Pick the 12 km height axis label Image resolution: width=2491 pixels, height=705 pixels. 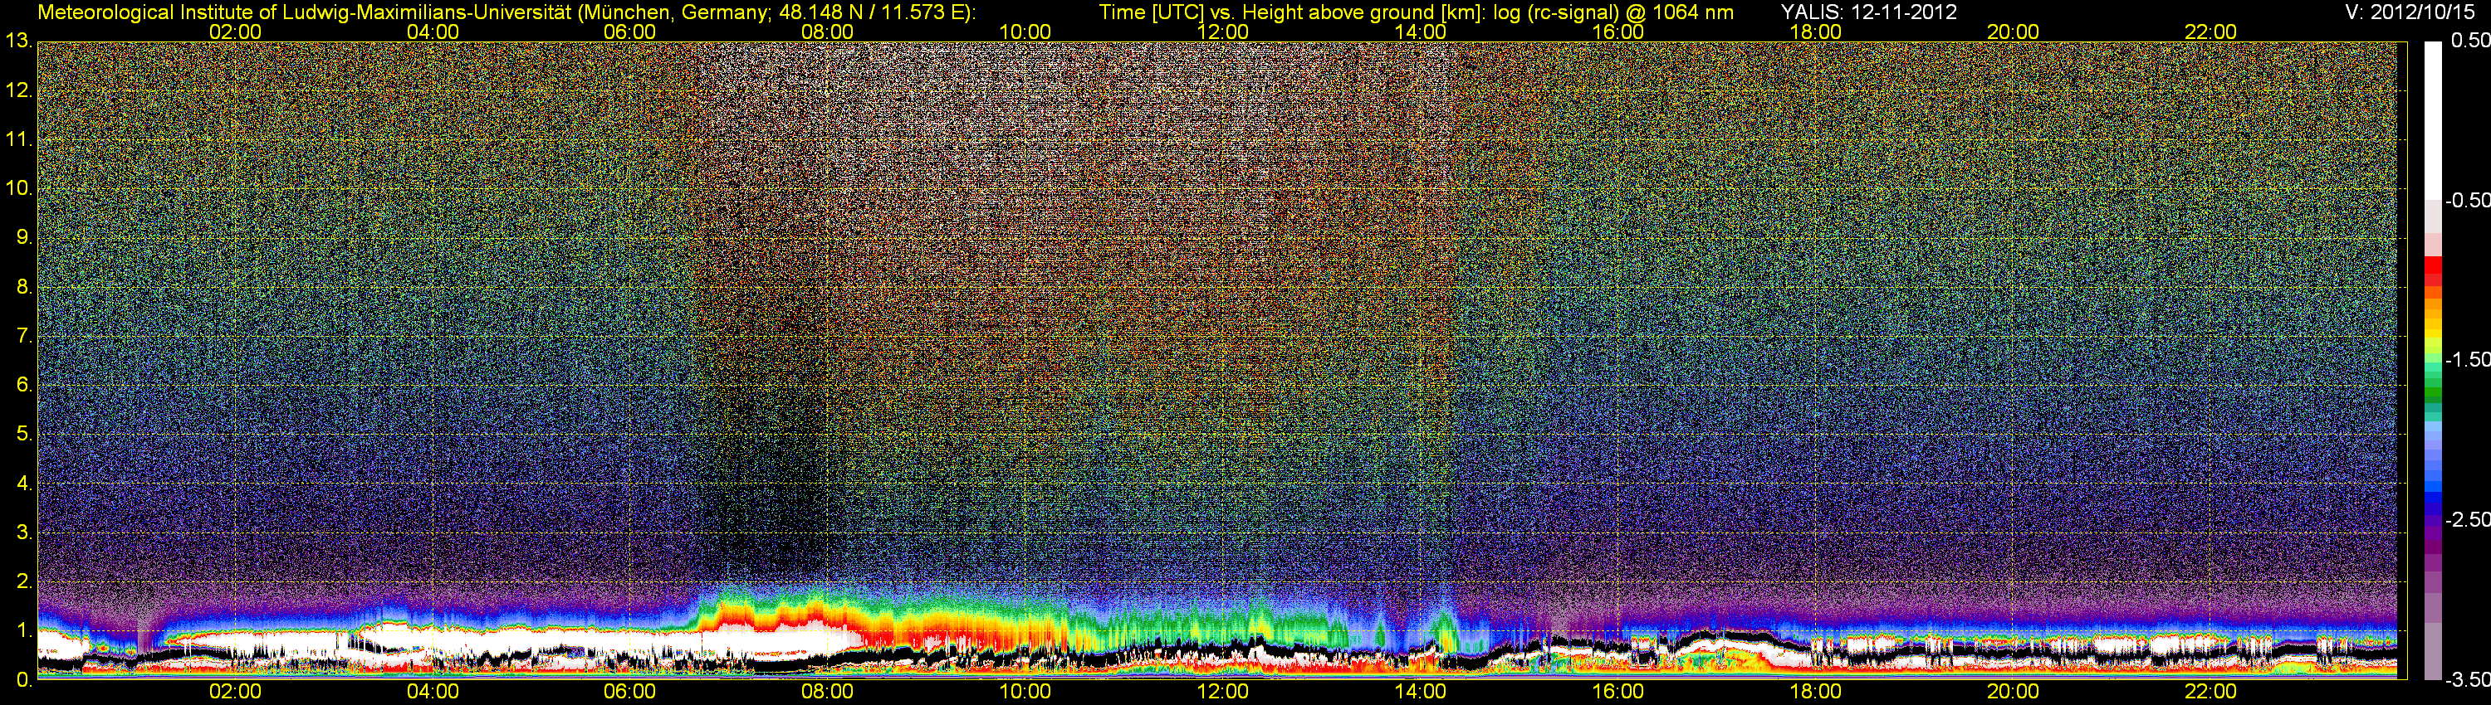click(18, 90)
